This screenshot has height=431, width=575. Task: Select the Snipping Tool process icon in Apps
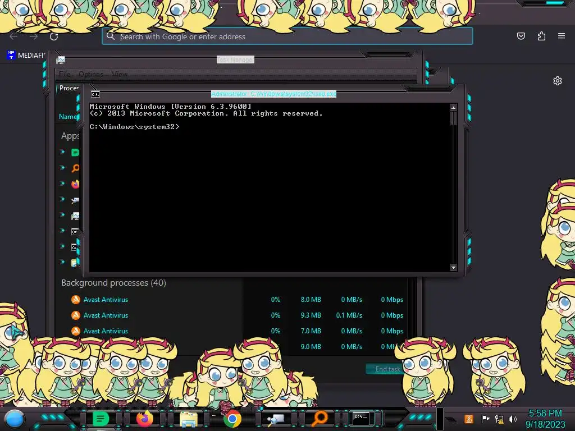(75, 200)
